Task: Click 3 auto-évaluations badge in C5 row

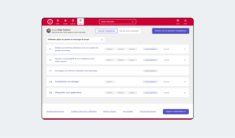Action: pyautogui.click(x=150, y=93)
